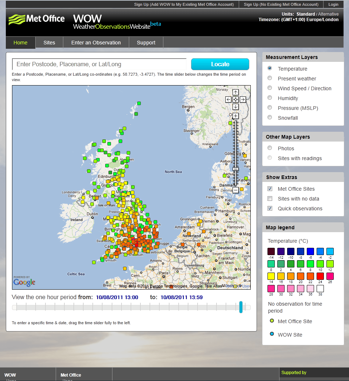Click the Locate button
This screenshot has width=349, height=381.
[x=220, y=64]
